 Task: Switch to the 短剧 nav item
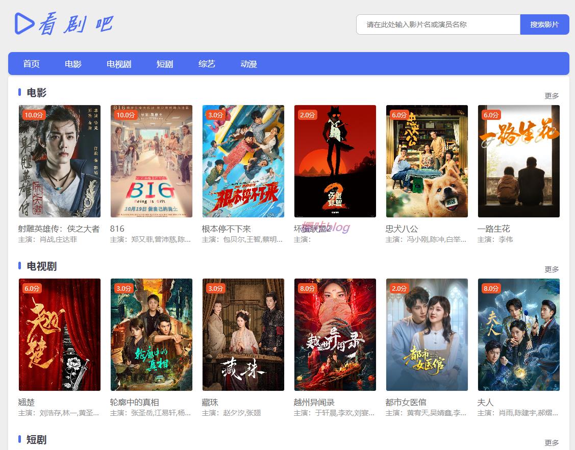pyautogui.click(x=165, y=64)
